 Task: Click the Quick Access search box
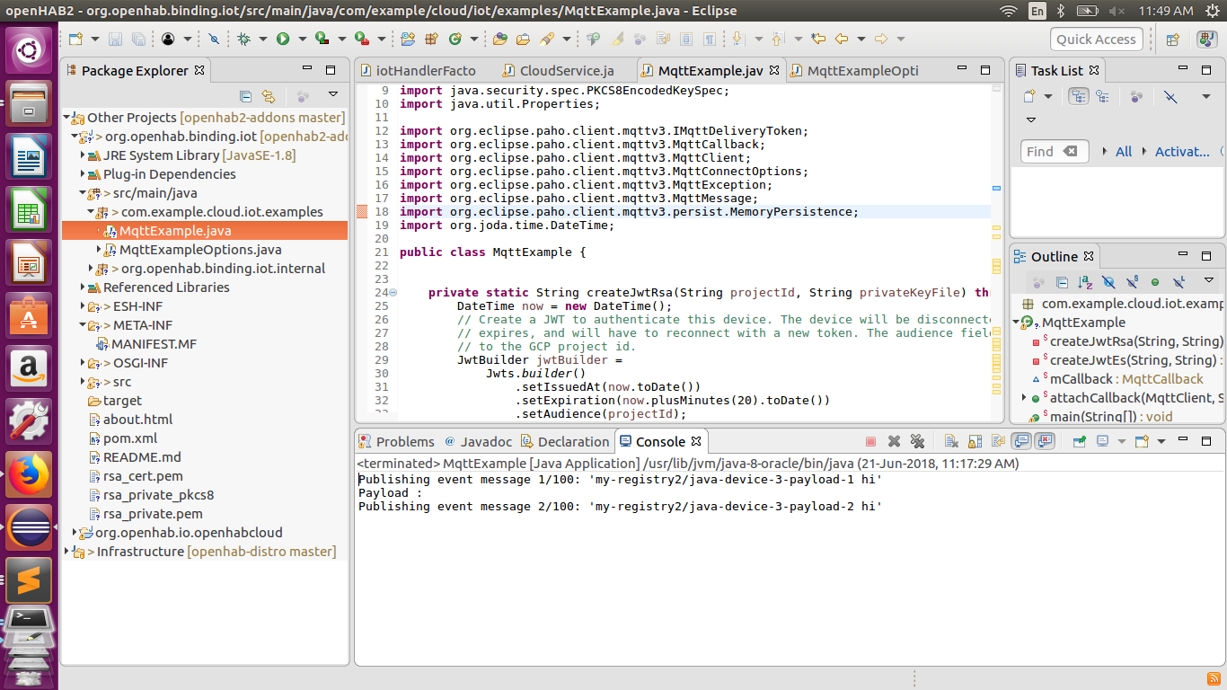point(1096,39)
